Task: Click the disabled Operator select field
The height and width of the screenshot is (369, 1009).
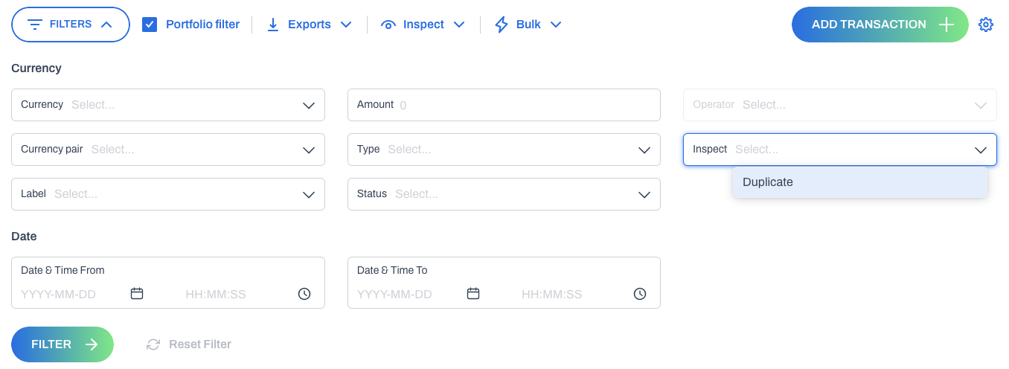Action: [840, 105]
